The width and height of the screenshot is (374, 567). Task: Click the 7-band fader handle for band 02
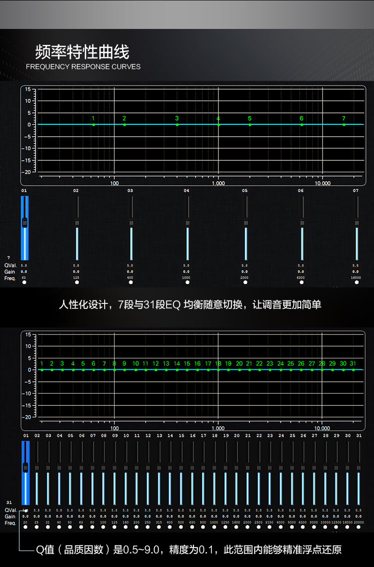pyautogui.click(x=77, y=223)
